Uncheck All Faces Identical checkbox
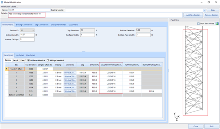 tap(29, 60)
